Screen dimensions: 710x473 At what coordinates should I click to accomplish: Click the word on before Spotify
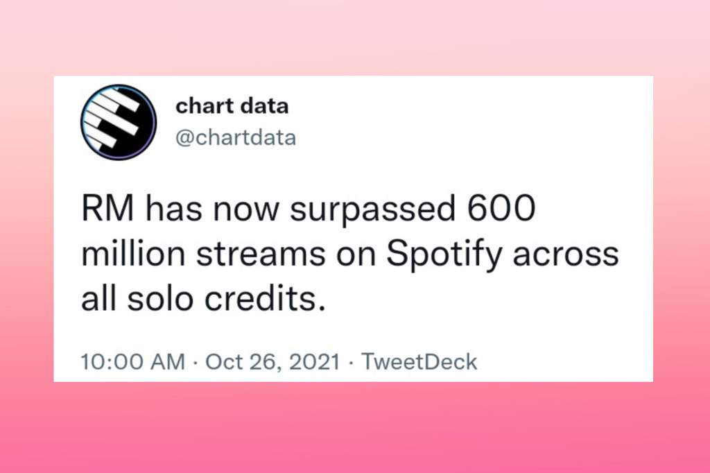pyautogui.click(x=356, y=256)
